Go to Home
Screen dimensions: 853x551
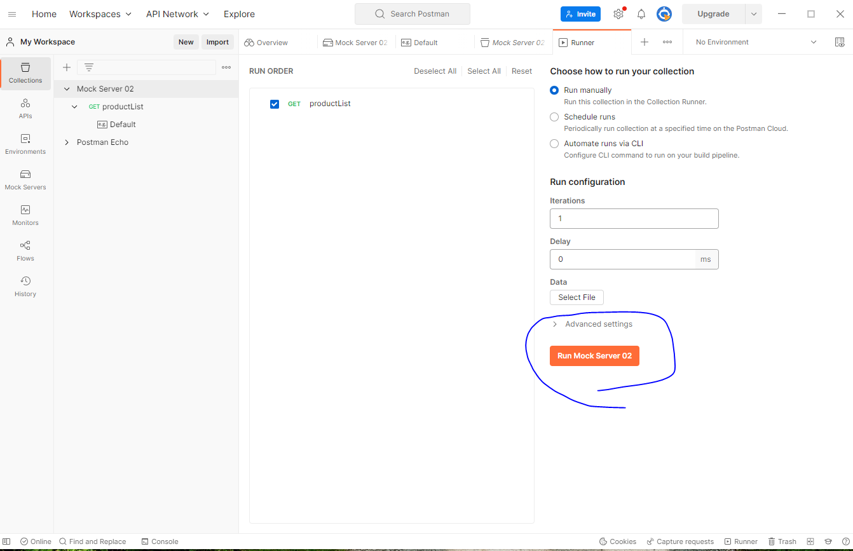coord(44,14)
